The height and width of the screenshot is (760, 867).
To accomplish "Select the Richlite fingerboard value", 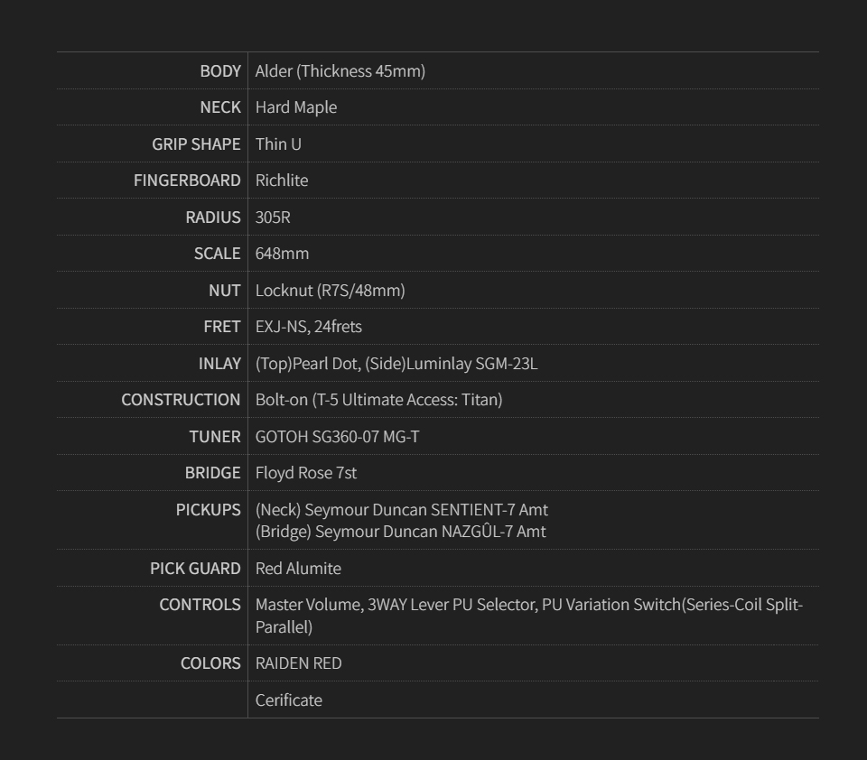I will pos(281,181).
